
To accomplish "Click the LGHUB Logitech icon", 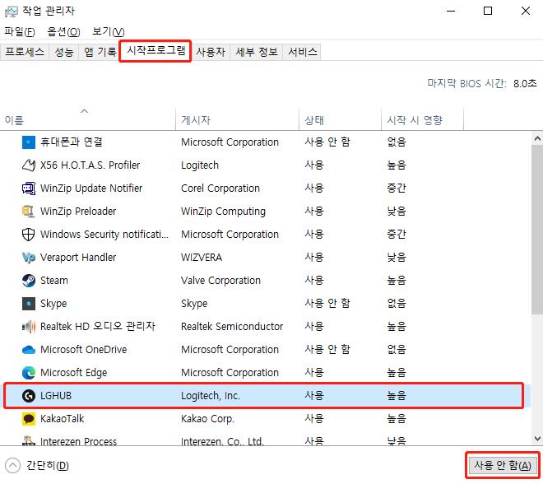I will pyautogui.click(x=29, y=396).
